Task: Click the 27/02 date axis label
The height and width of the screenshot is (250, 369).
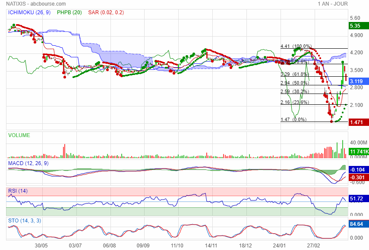Action: pyautogui.click(x=313, y=246)
